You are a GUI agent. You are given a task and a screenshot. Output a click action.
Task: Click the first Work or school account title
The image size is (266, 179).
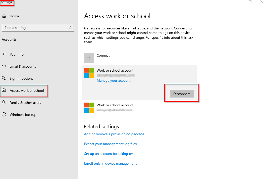[x=115, y=70]
